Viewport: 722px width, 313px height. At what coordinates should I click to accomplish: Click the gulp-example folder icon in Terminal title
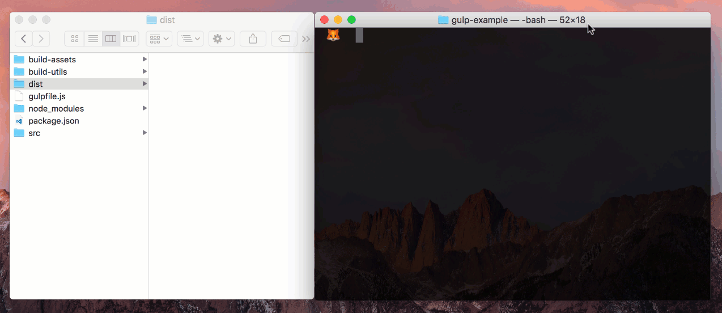tap(443, 20)
